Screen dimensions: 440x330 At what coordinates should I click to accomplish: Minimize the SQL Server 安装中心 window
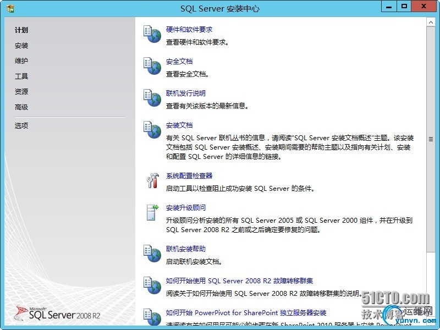coord(389,7)
